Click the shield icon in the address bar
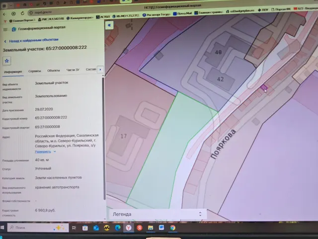The image size is (318, 239). tap(31, 13)
